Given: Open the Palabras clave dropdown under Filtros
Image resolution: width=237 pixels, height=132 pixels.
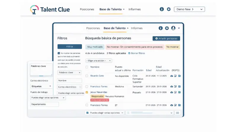Looking at the screenshot, I should (x=70, y=72).
